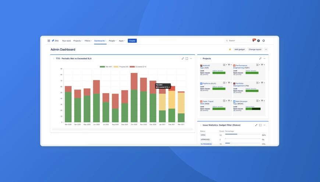Toggle Exceeded series in chart legend
This screenshot has width=320, height=182.
coord(138,67)
